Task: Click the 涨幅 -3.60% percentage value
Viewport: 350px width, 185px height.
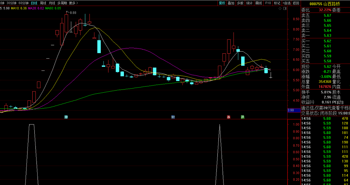Action: coord(325,77)
